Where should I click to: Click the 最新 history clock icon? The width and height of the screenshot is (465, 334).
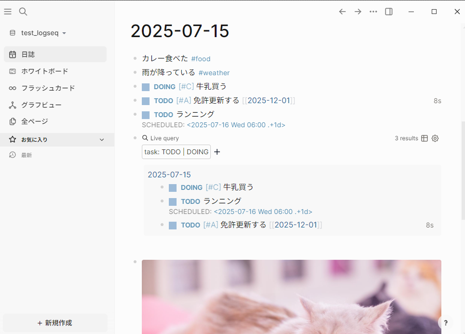(13, 155)
